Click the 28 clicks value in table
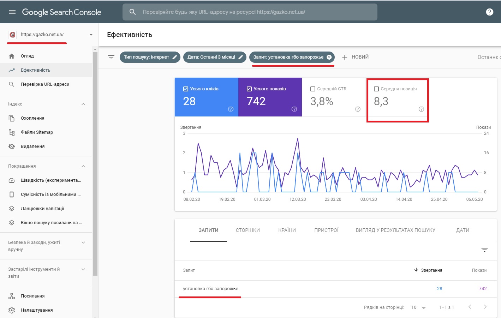 coord(440,289)
